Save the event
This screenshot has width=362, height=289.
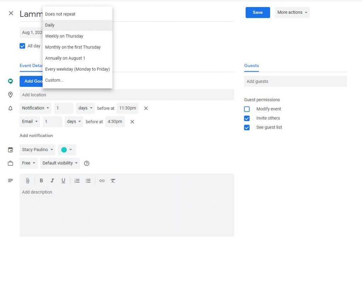[258, 12]
